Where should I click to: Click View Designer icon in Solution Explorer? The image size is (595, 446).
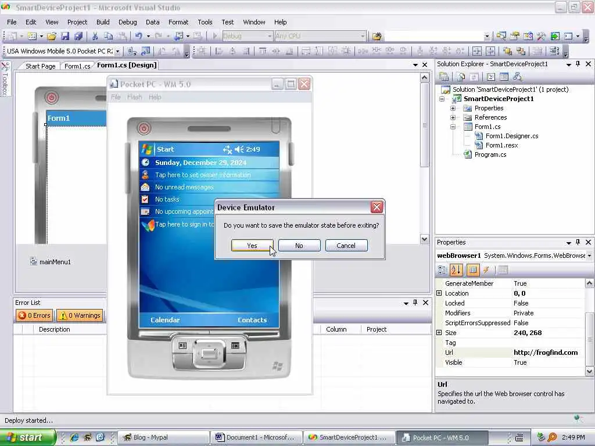pos(504,77)
